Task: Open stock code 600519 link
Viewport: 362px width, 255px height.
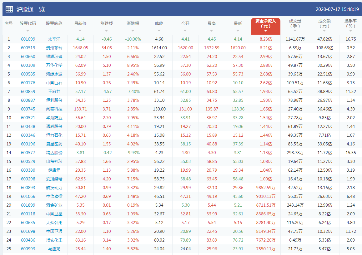Action: (x=28, y=48)
